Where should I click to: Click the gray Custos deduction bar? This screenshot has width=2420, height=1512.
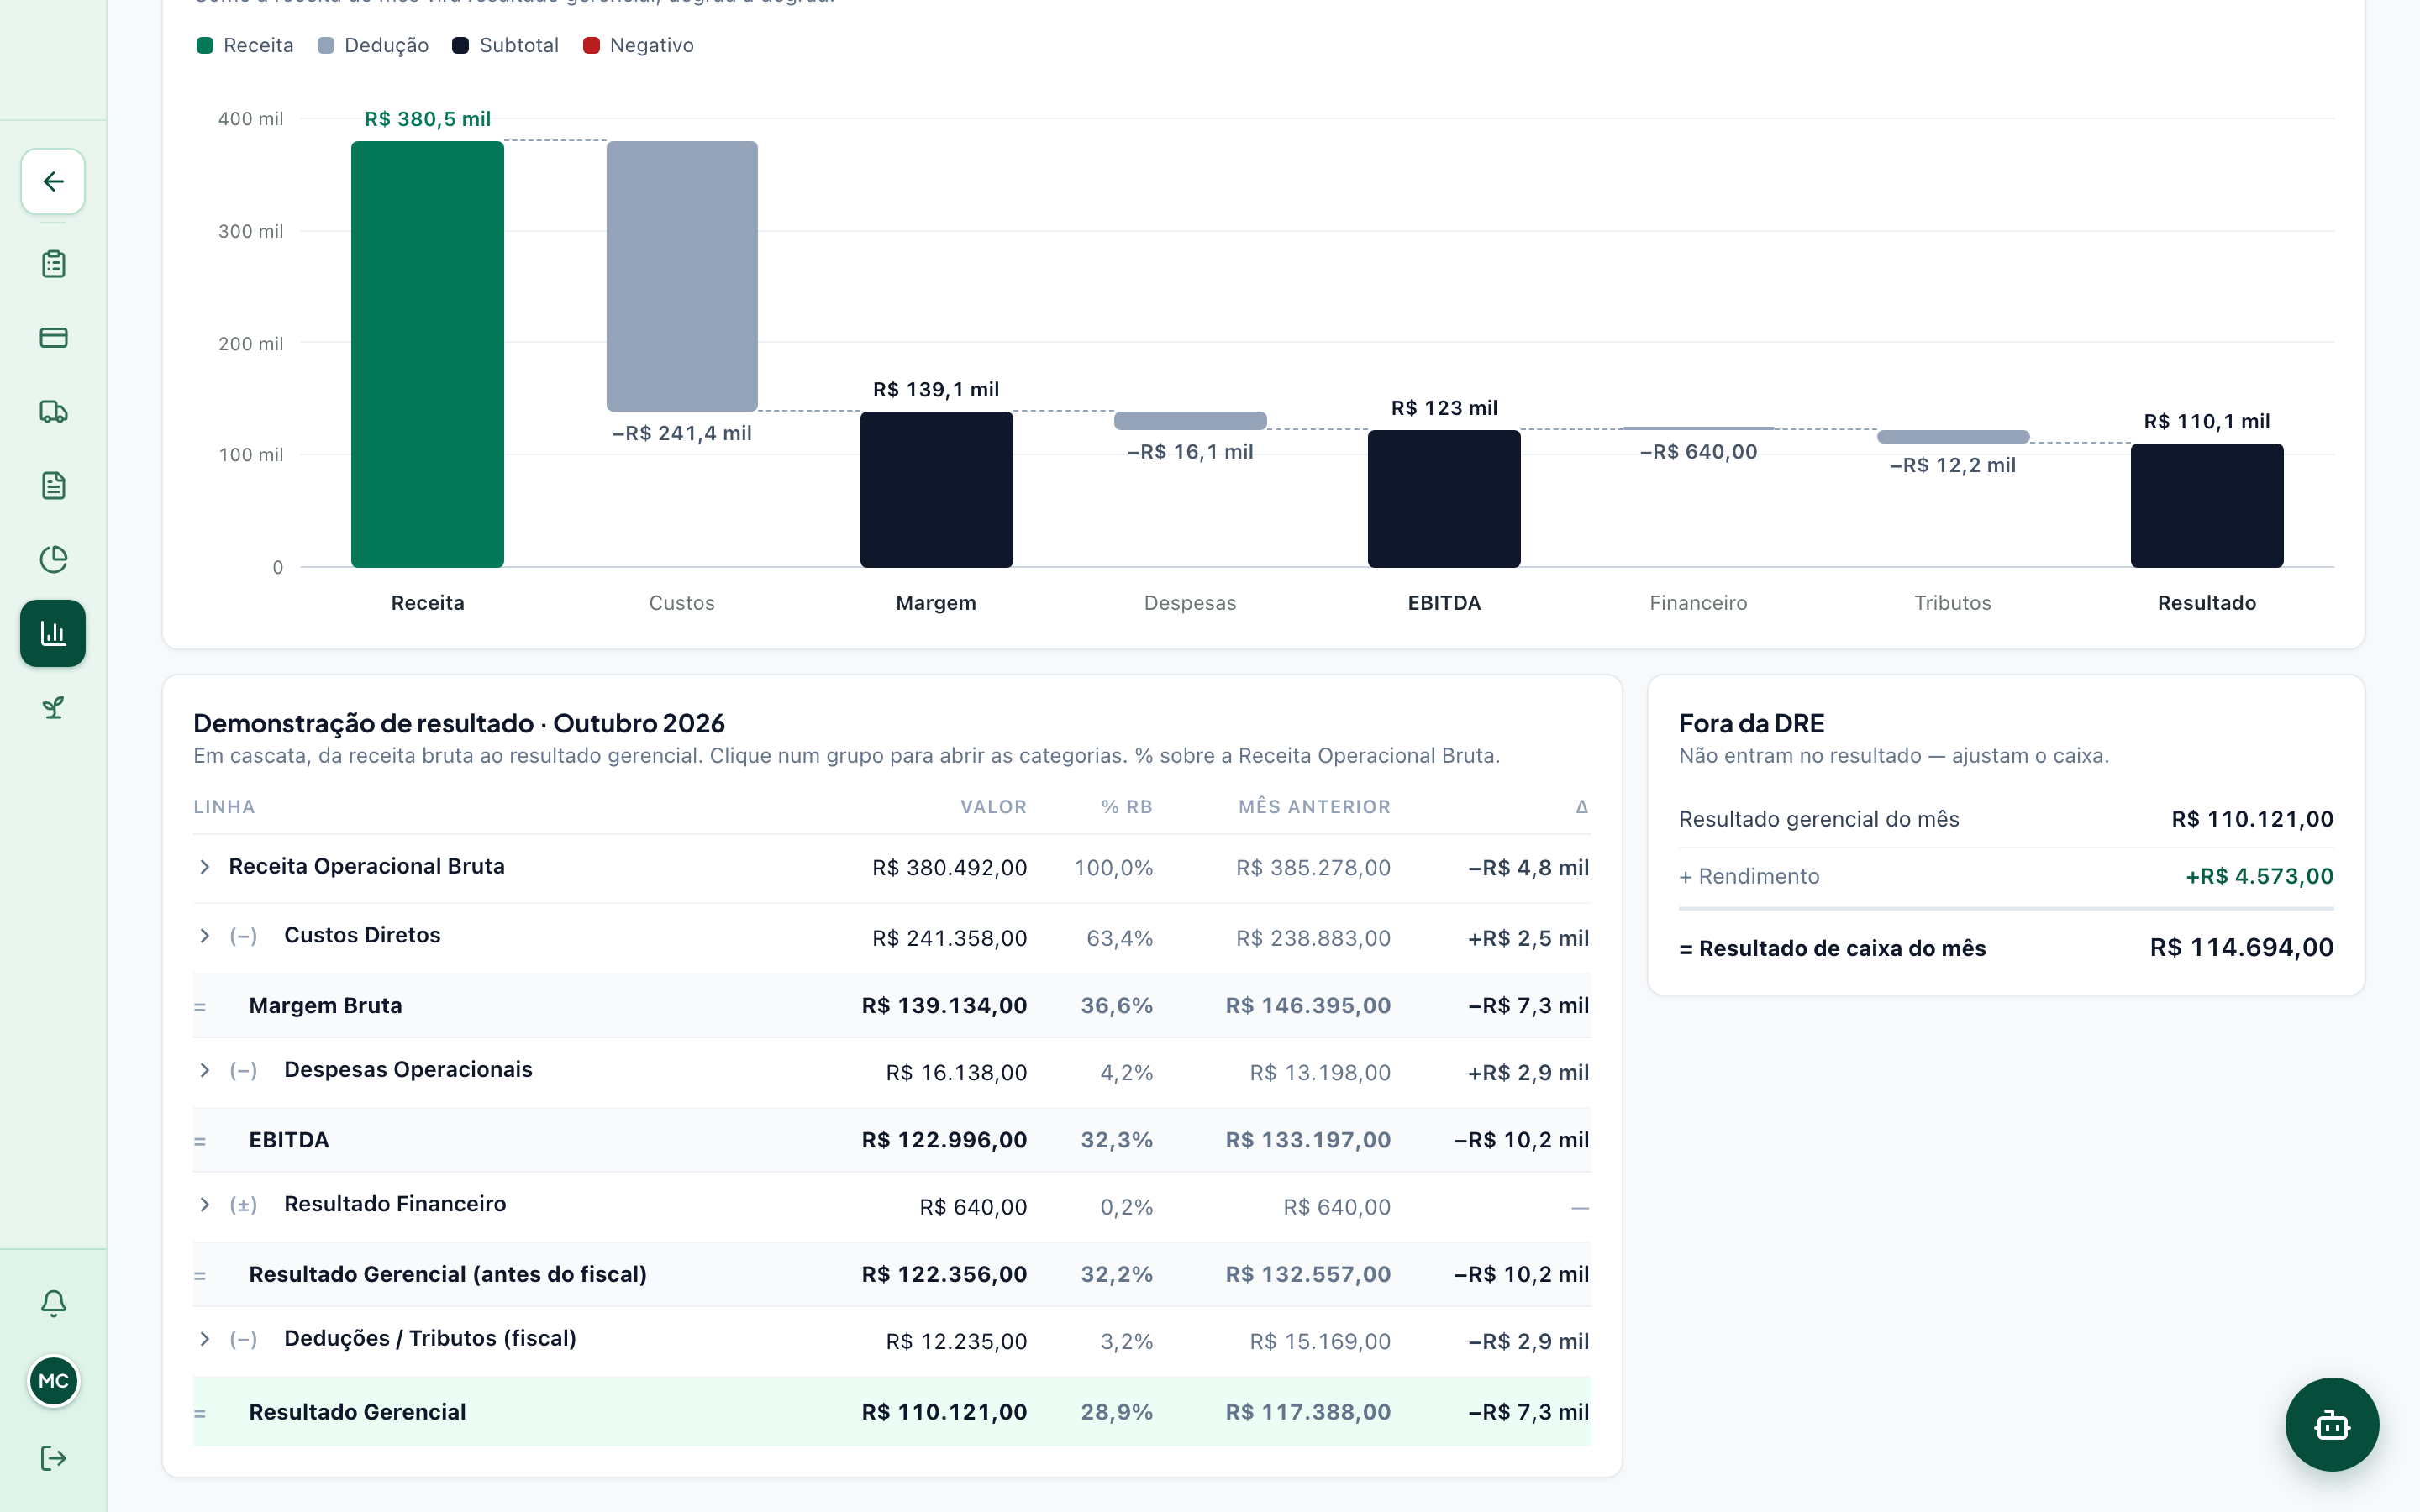(682, 276)
